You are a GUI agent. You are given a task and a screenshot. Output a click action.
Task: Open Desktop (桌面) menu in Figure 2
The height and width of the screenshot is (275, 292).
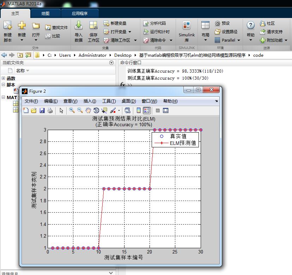pos(128,101)
